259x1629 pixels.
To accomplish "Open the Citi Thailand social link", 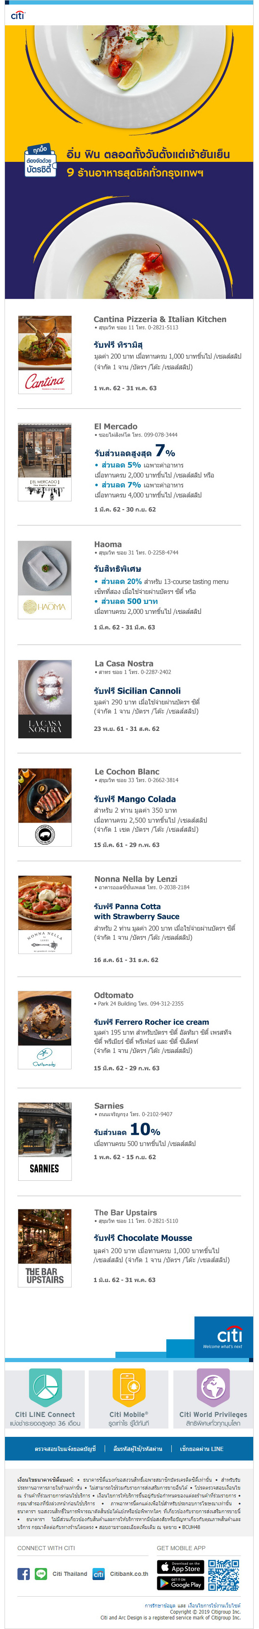I will [70, 1574].
